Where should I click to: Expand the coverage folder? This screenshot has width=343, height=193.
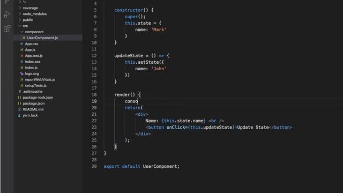[x=30, y=8]
